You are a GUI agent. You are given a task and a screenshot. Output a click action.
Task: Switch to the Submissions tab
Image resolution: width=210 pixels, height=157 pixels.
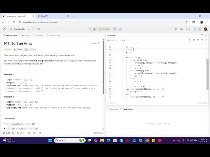(x=53, y=35)
